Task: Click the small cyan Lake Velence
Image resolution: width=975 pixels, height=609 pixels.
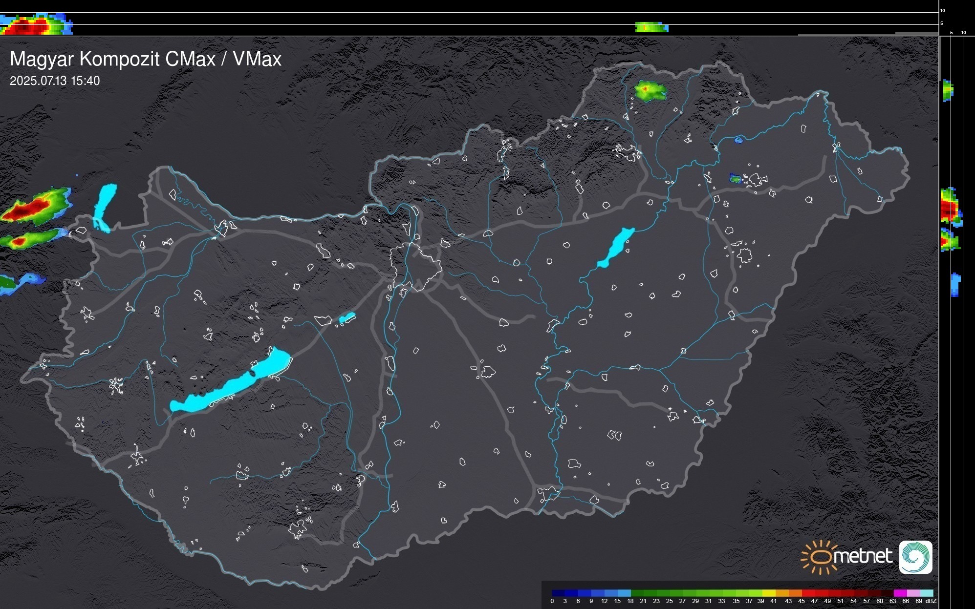Action: (347, 318)
